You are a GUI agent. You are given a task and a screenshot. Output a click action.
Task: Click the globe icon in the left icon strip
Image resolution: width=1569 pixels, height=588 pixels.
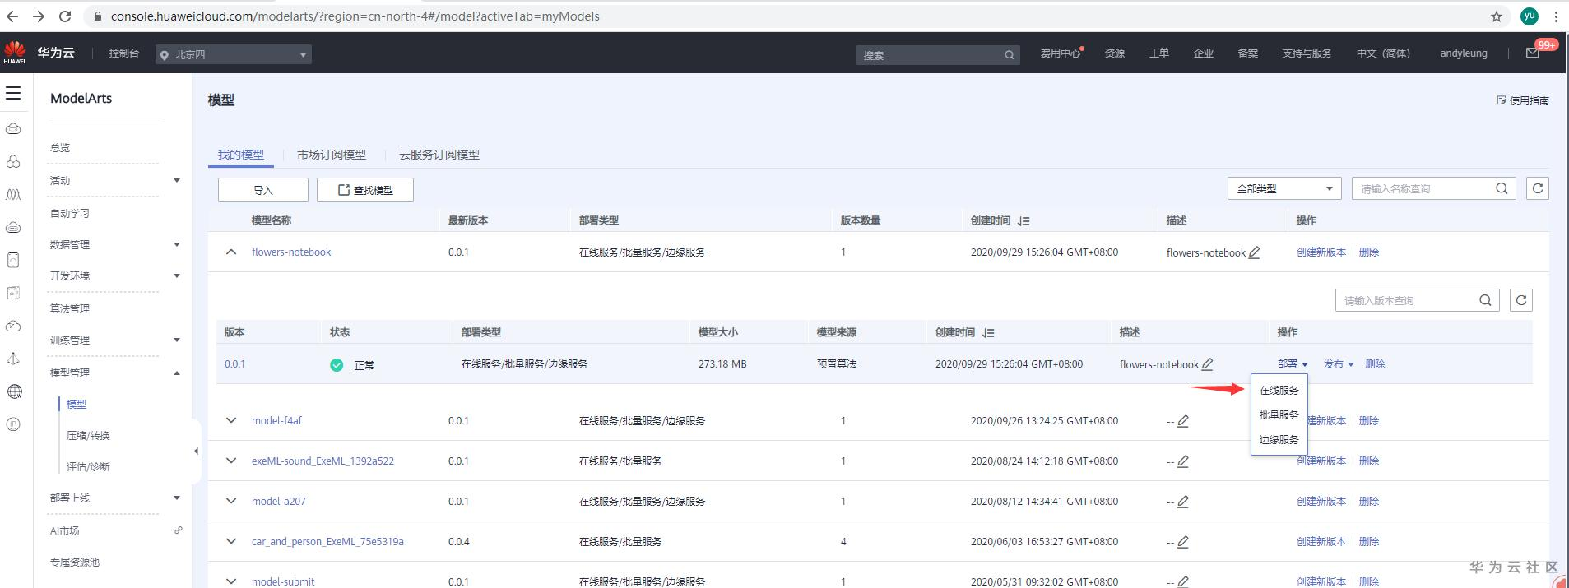point(14,391)
